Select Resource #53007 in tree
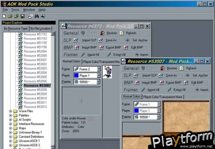This screenshot has height=149, width=215. pyautogui.click(x=37, y=86)
